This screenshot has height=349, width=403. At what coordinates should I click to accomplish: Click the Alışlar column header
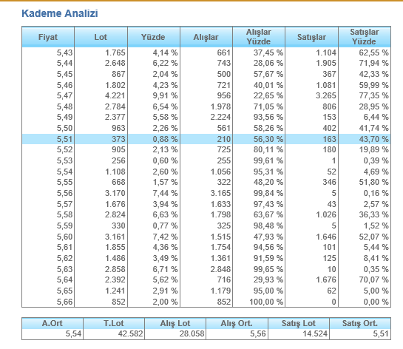point(206,37)
